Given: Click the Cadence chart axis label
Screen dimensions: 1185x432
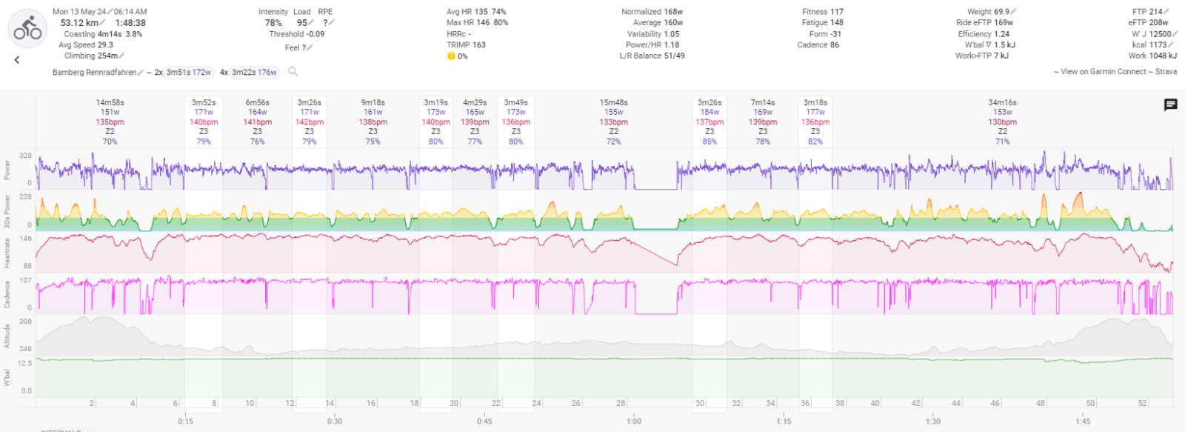Looking at the screenshot, I should [7, 294].
